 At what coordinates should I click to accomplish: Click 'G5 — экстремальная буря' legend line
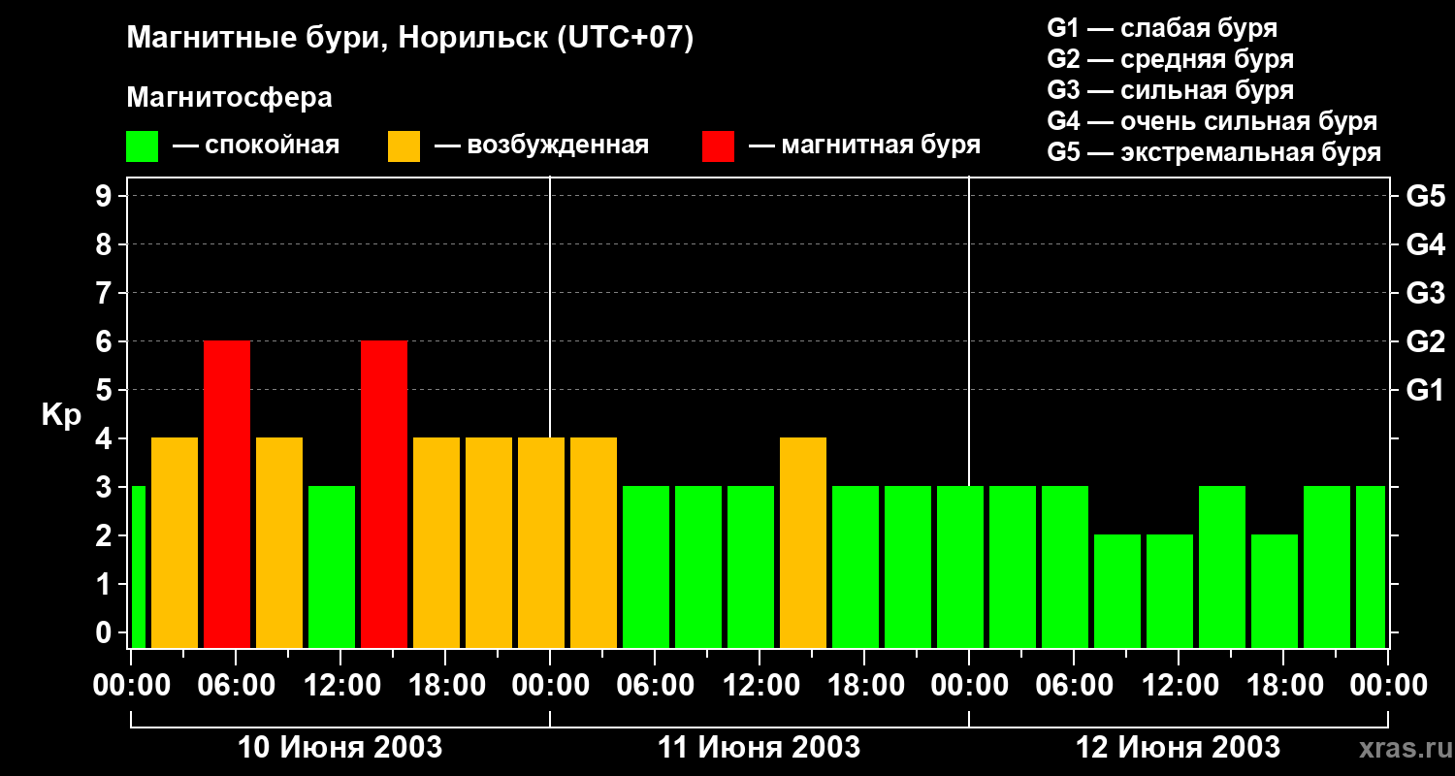tap(1213, 152)
